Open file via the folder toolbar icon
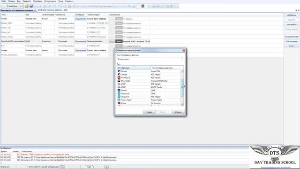The width and height of the screenshot is (300, 169). click(27, 6)
